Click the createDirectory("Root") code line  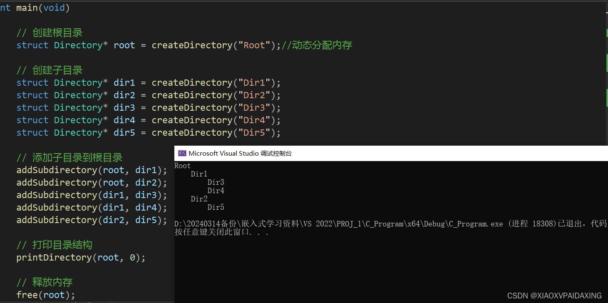pyautogui.click(x=149, y=45)
